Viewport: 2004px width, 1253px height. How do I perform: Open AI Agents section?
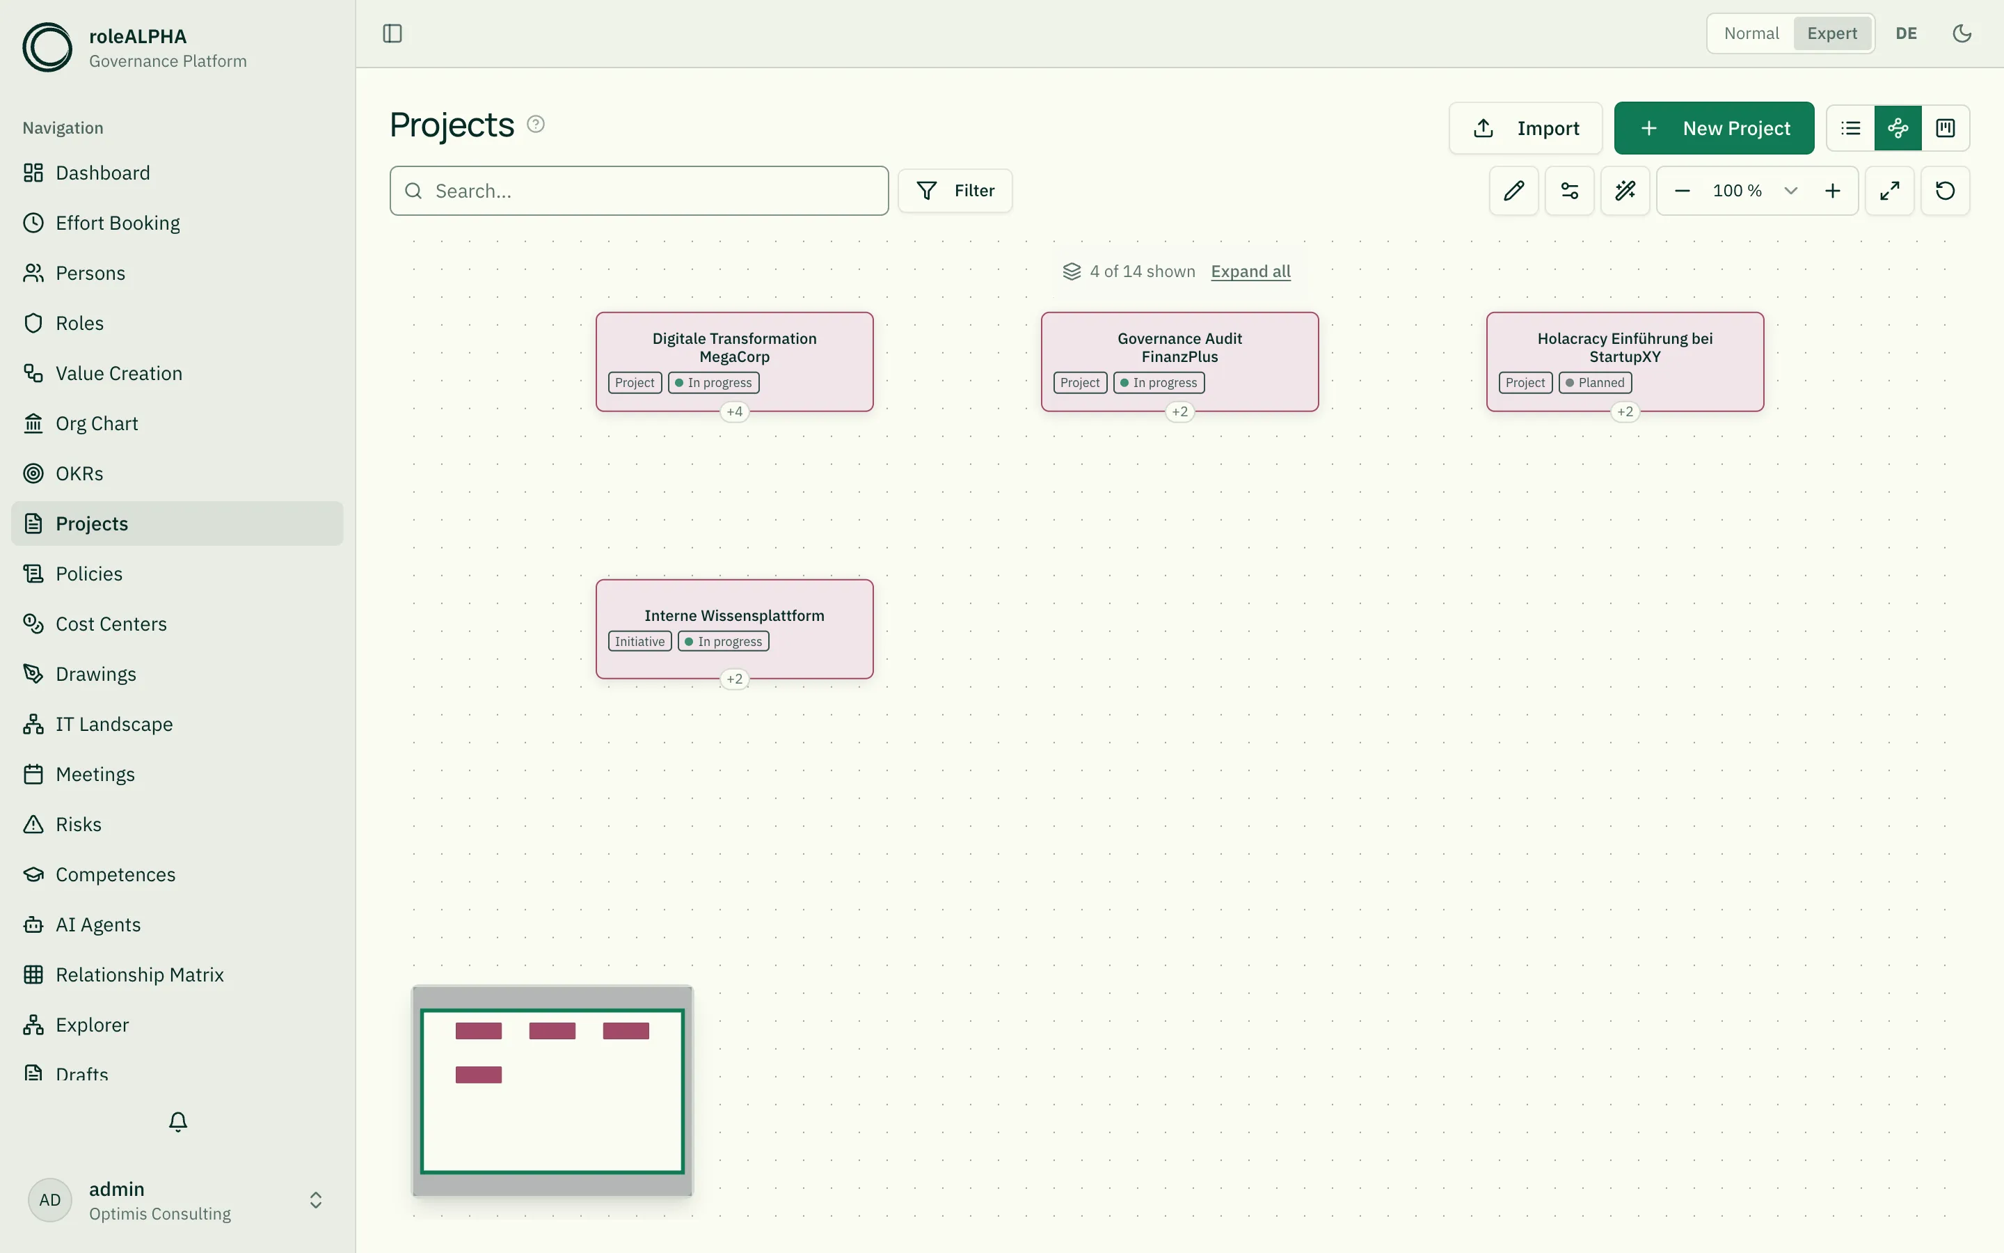point(177,925)
